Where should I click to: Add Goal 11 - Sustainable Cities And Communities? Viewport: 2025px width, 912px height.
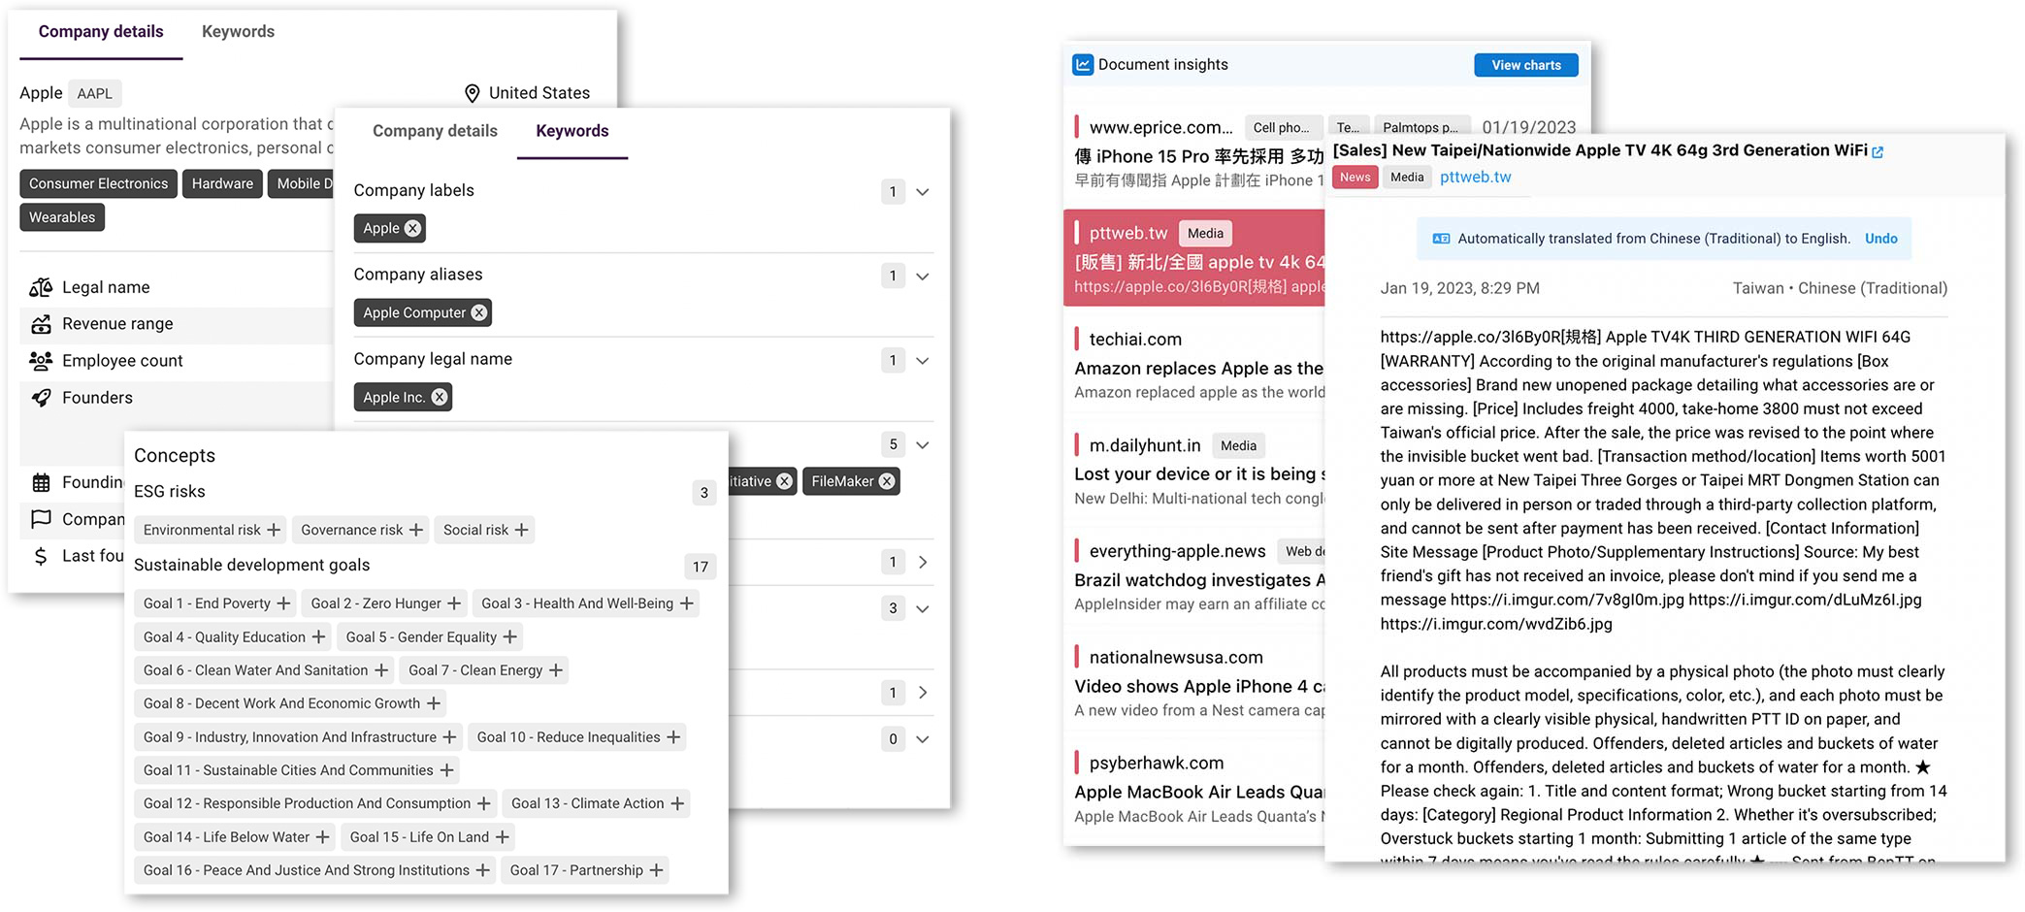tap(446, 770)
